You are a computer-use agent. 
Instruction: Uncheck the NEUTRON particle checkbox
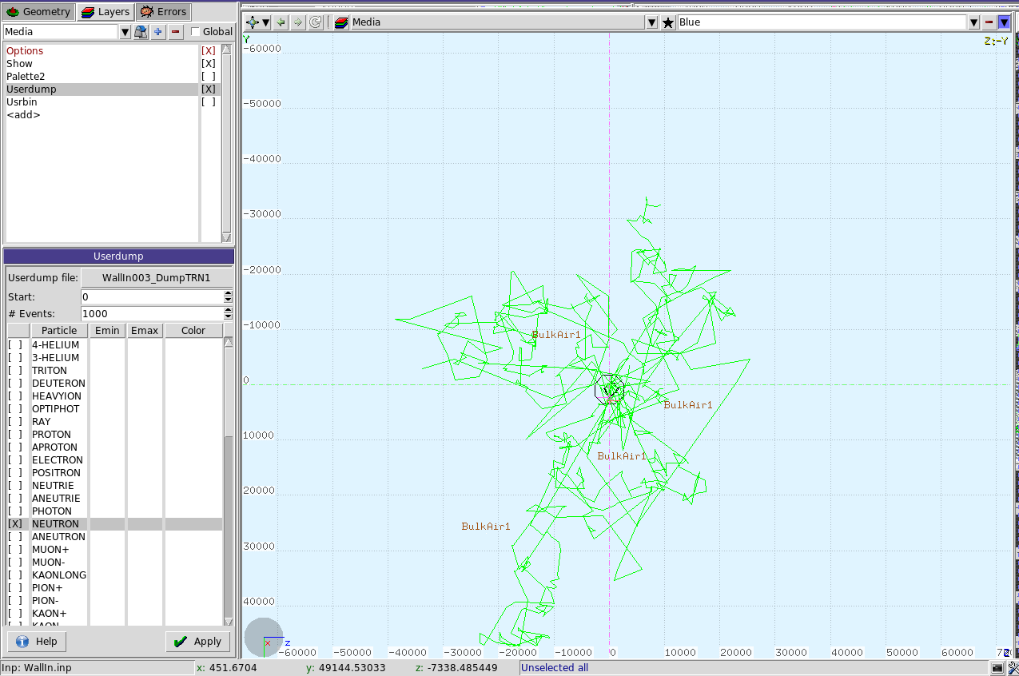click(x=16, y=524)
